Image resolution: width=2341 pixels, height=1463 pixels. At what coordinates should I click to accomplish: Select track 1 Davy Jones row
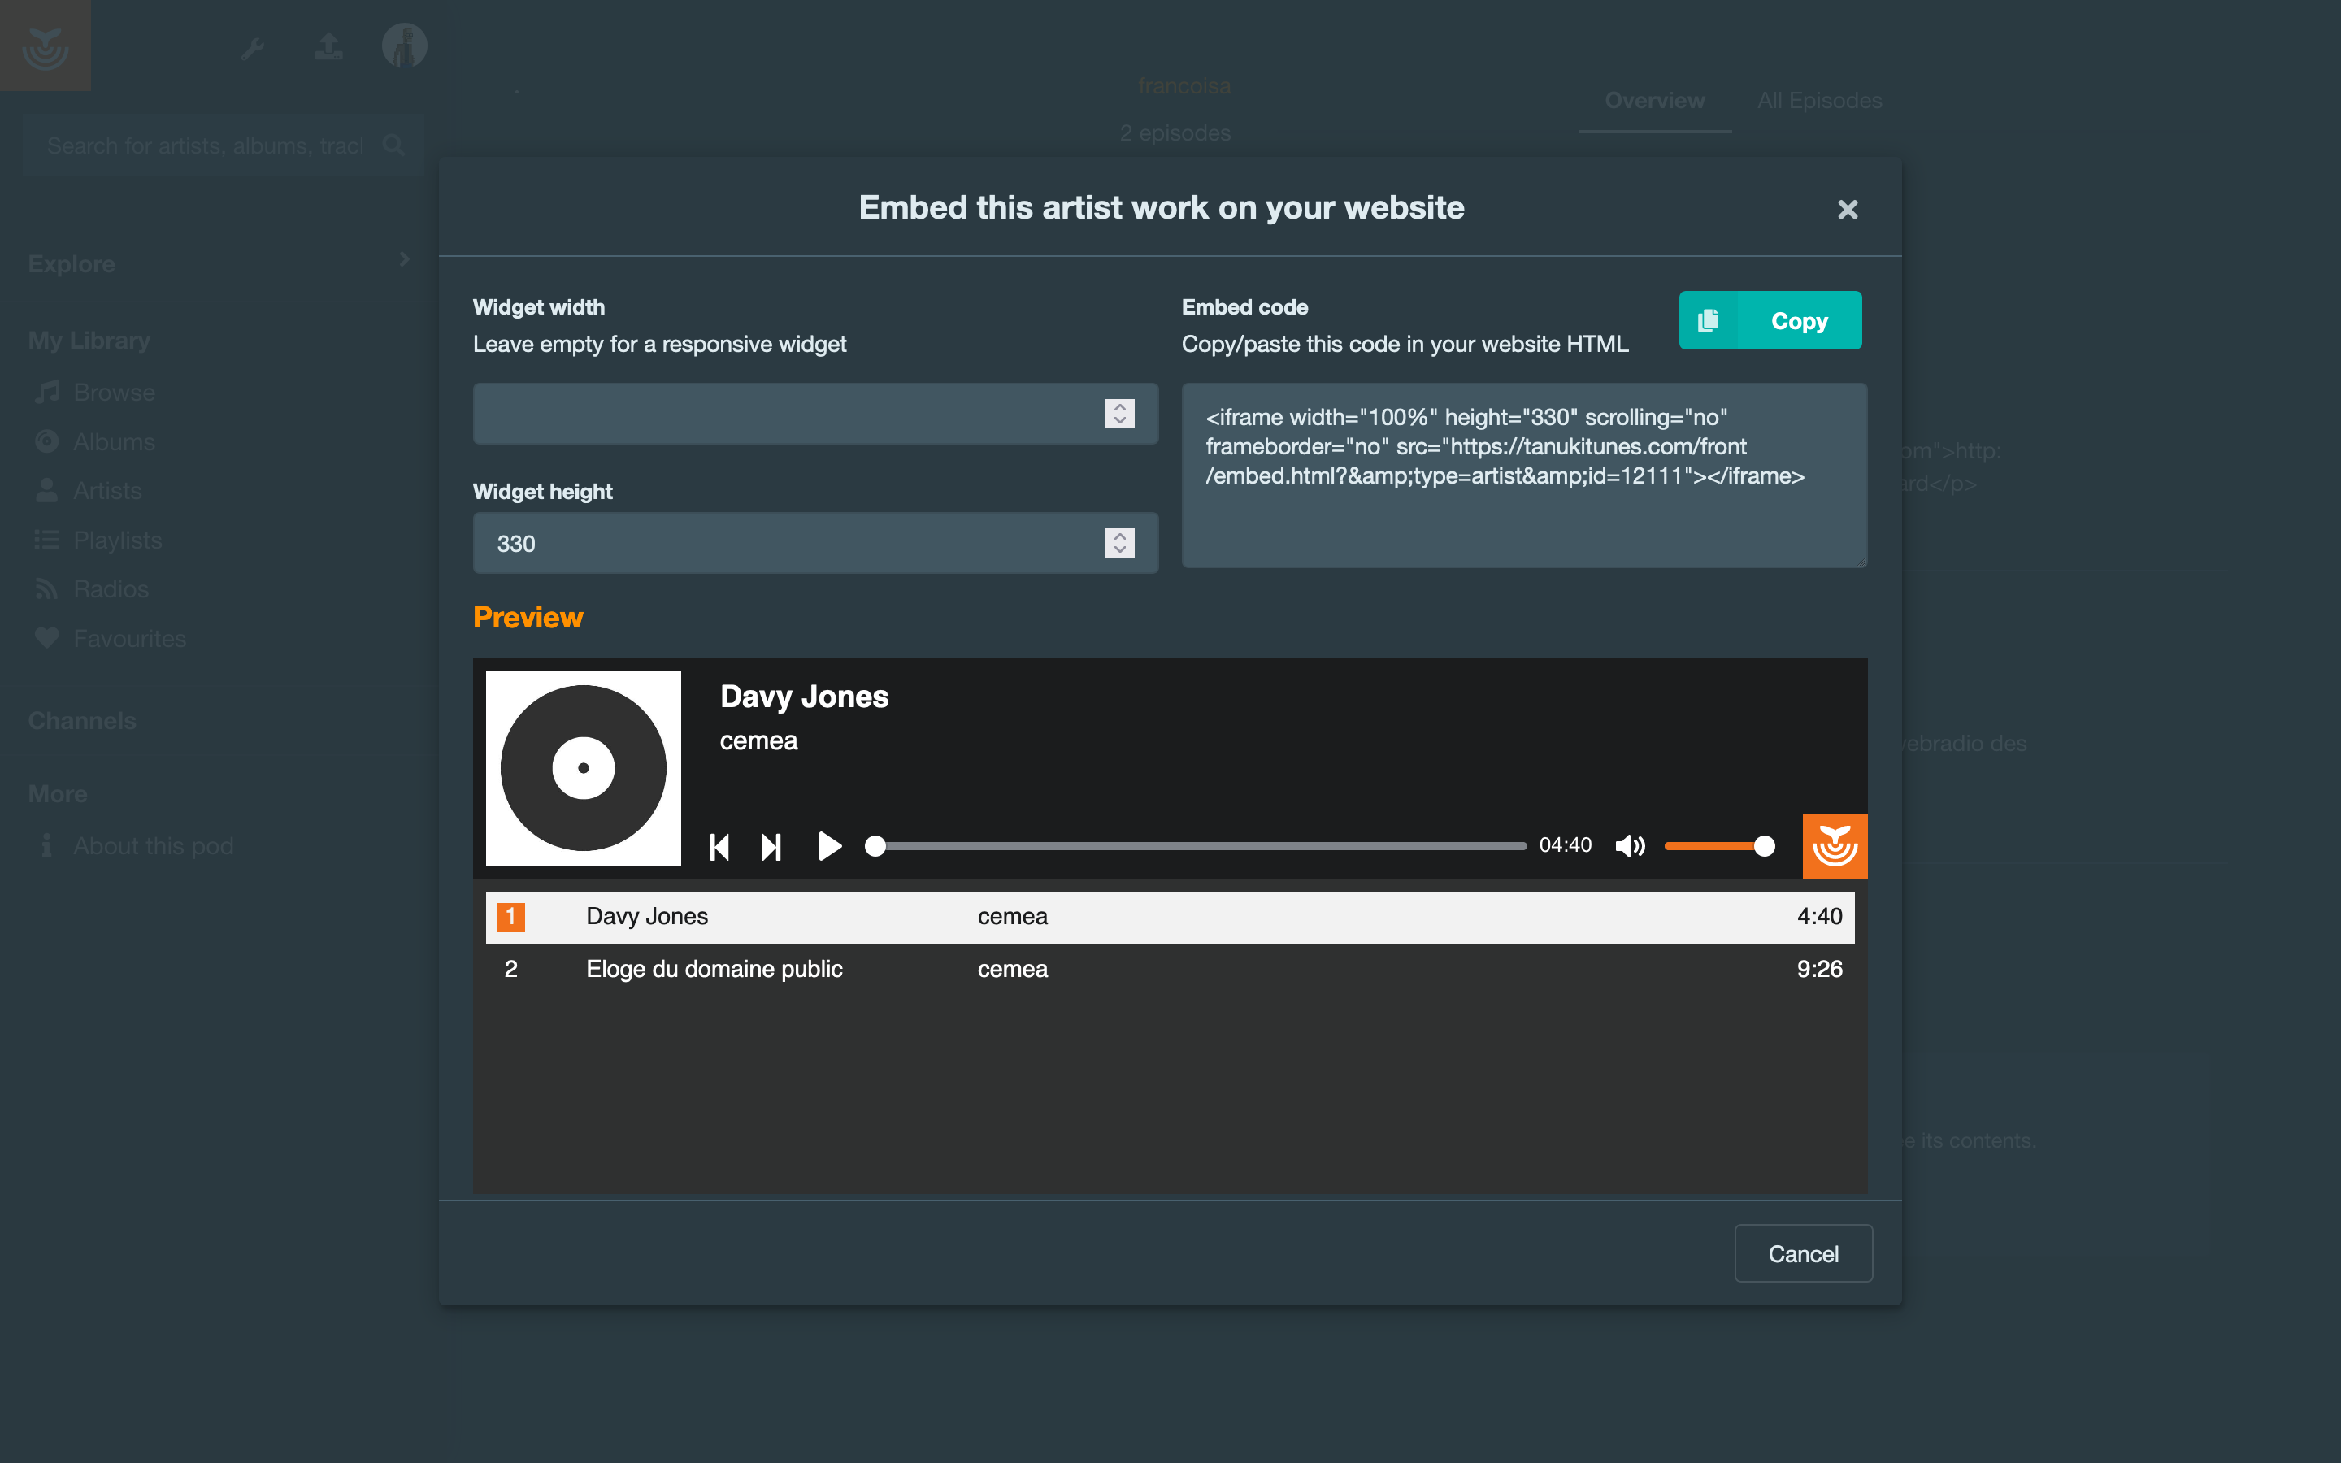point(1170,916)
